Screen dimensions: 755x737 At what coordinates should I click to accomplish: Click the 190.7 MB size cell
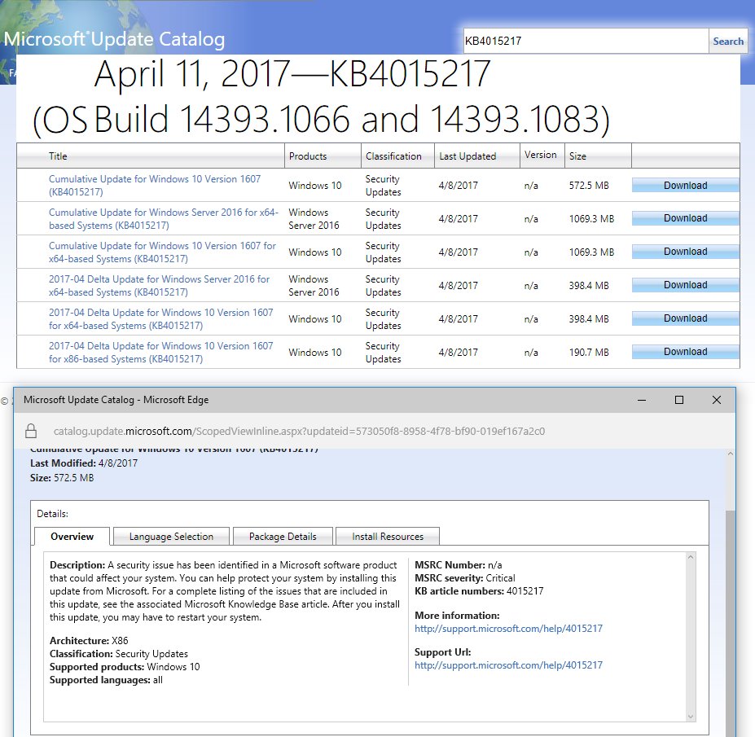(x=588, y=352)
